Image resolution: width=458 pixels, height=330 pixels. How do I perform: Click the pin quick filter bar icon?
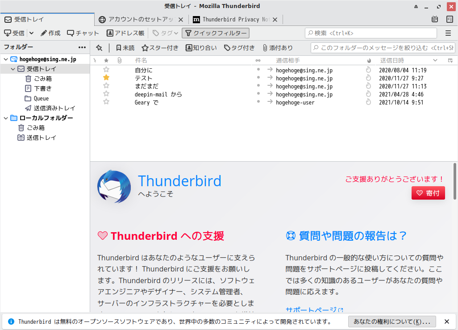coord(99,48)
